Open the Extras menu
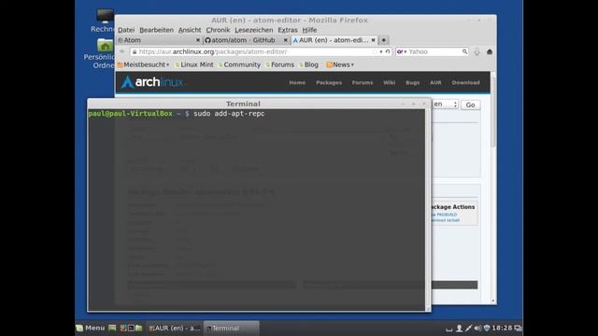The image size is (598, 336). click(288, 30)
